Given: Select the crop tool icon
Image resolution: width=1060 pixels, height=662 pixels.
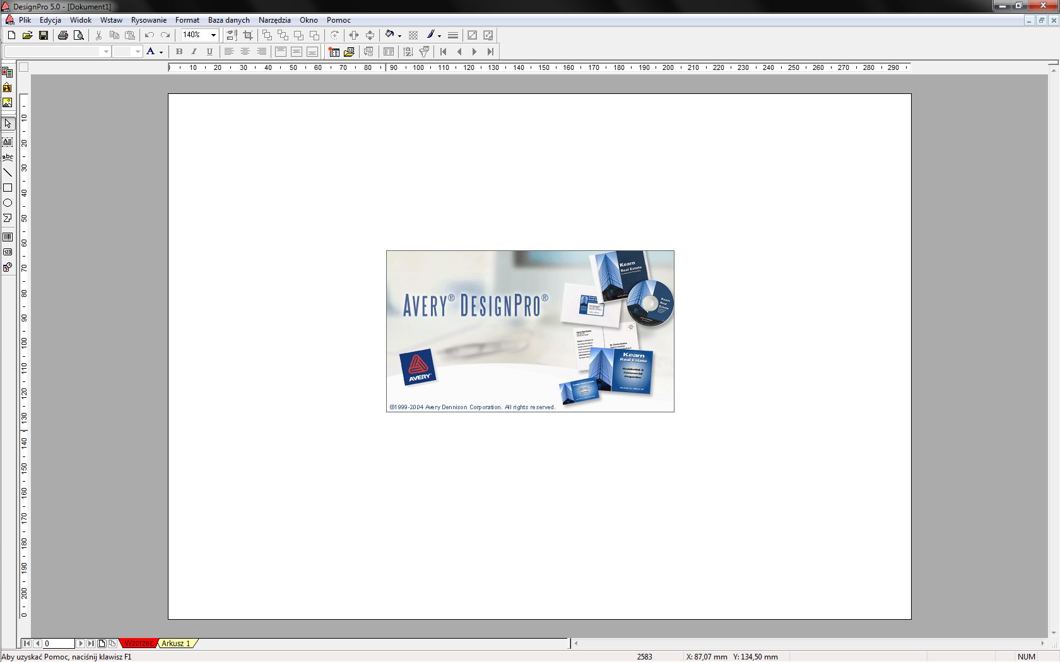Looking at the screenshot, I should (x=248, y=35).
